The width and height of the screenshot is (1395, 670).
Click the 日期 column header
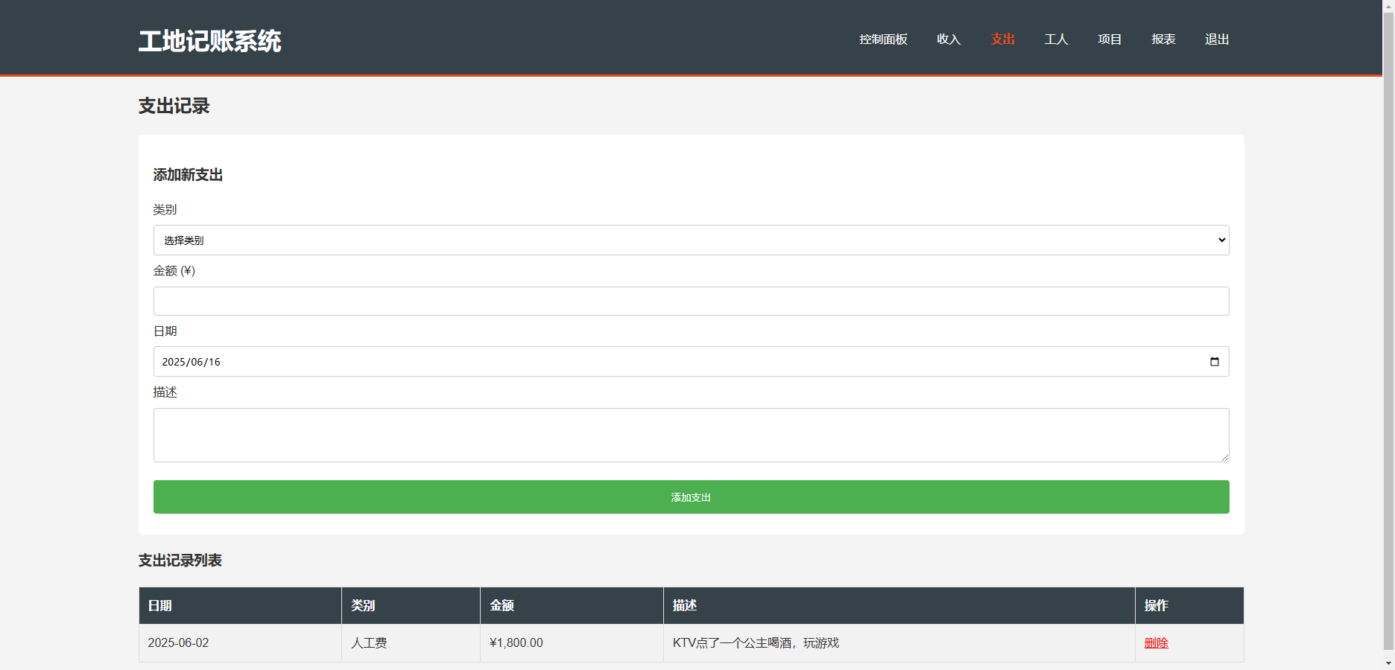(160, 606)
